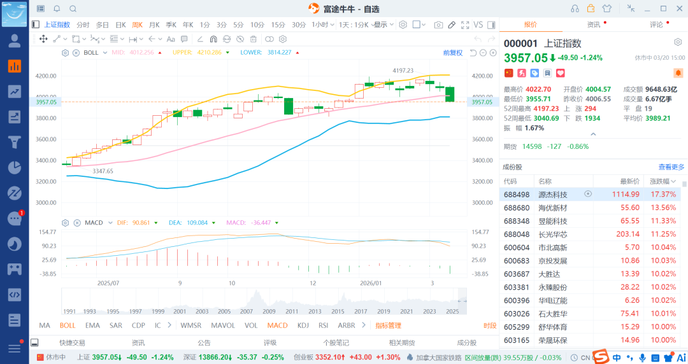This screenshot has height=364, width=688.
Task: Open 快捷交易 quick trade
Action: tap(73, 342)
